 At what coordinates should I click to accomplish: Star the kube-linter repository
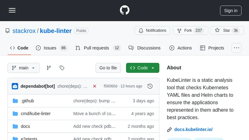(227, 30)
